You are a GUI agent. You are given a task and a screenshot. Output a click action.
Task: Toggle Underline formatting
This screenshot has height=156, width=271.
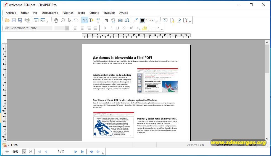click(117, 28)
